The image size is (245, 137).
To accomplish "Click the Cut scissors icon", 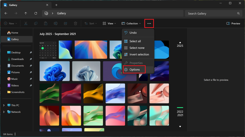I will click(x=26, y=23).
